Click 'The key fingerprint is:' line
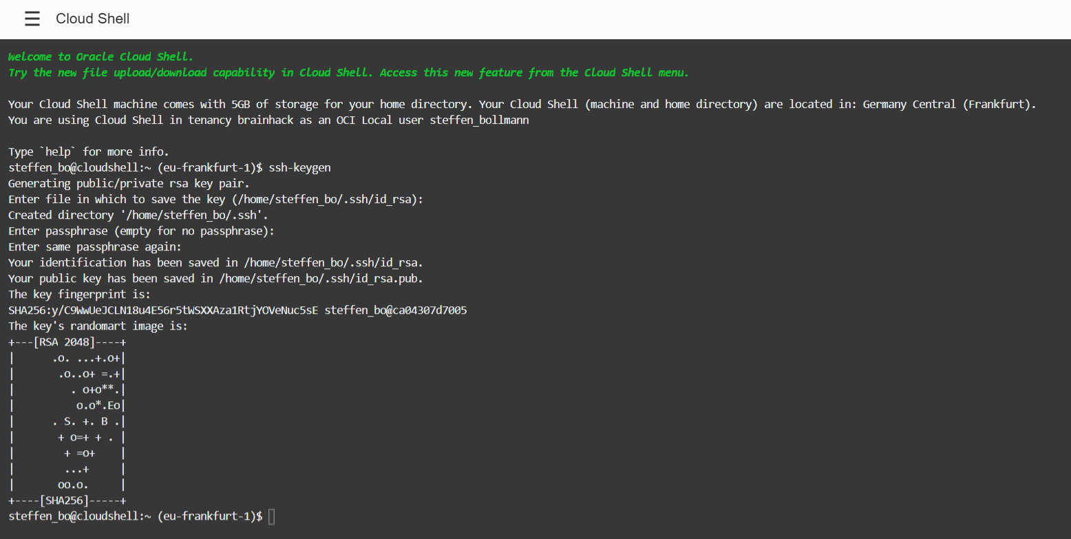Screen dimensions: 1071x539 (x=79, y=294)
